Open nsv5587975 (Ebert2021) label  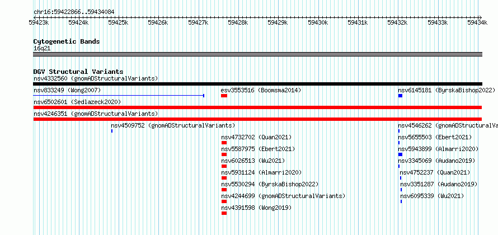258,149
